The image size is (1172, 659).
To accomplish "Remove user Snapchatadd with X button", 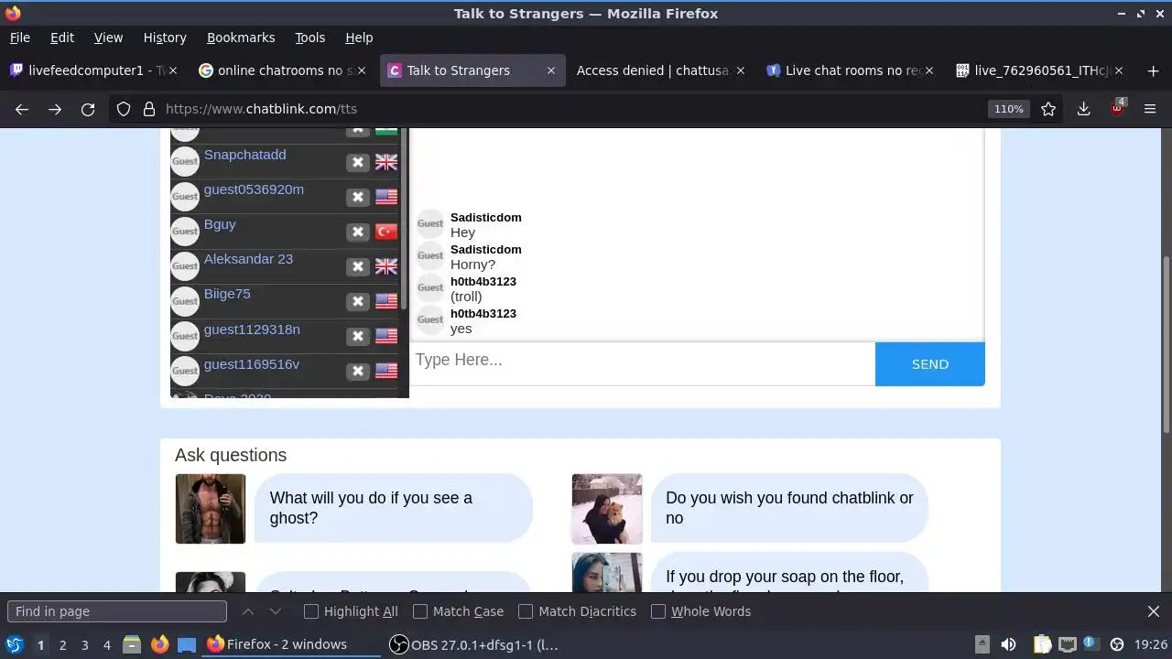I will pyautogui.click(x=358, y=162).
